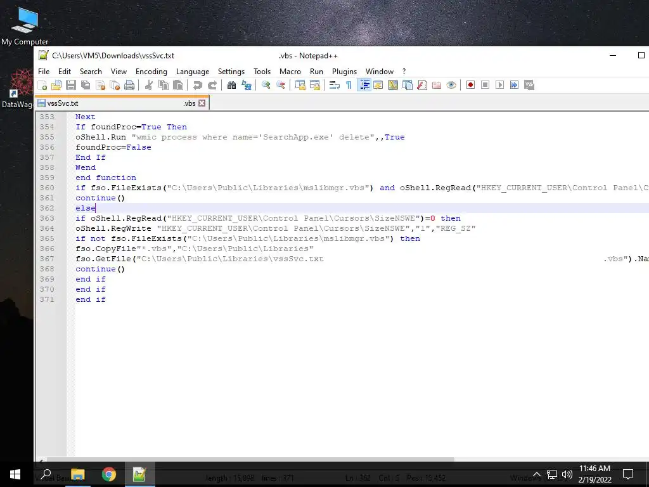This screenshot has width=649, height=487.
Task: Close the vssSvc.txt tab with red X
Action: tap(202, 103)
